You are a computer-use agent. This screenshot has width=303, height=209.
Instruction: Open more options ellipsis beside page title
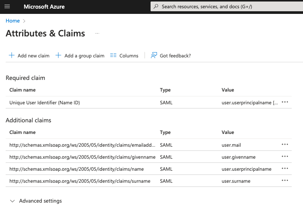tap(97, 33)
